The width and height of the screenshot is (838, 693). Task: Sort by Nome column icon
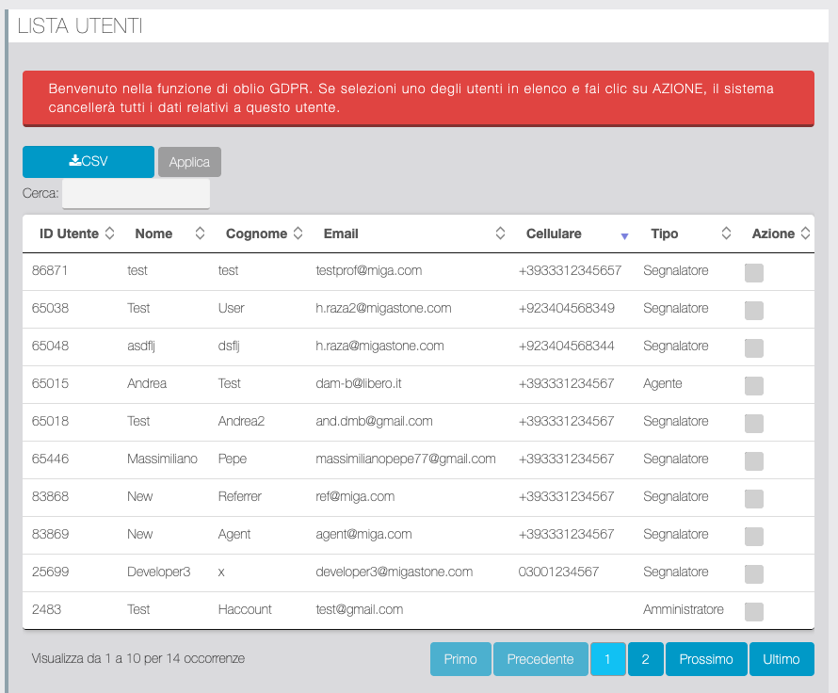click(200, 234)
